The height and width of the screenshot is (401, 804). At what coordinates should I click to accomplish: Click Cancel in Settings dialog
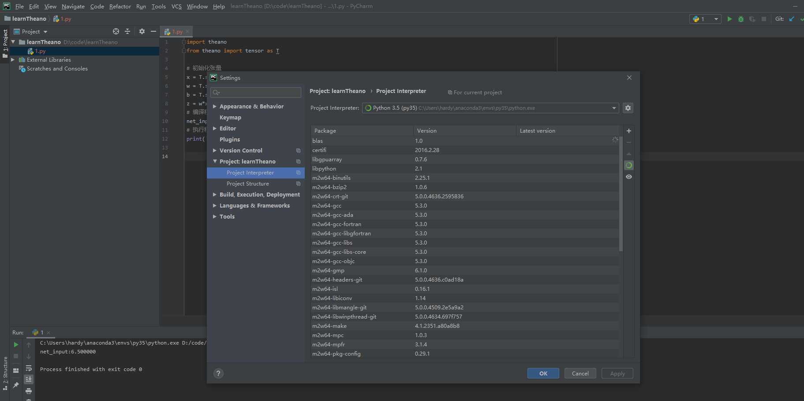580,373
